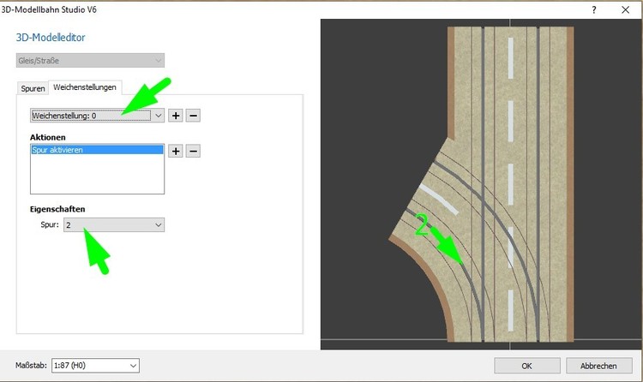Click the road model preview
Image resolution: width=643 pixels, height=382 pixels.
[x=482, y=184]
